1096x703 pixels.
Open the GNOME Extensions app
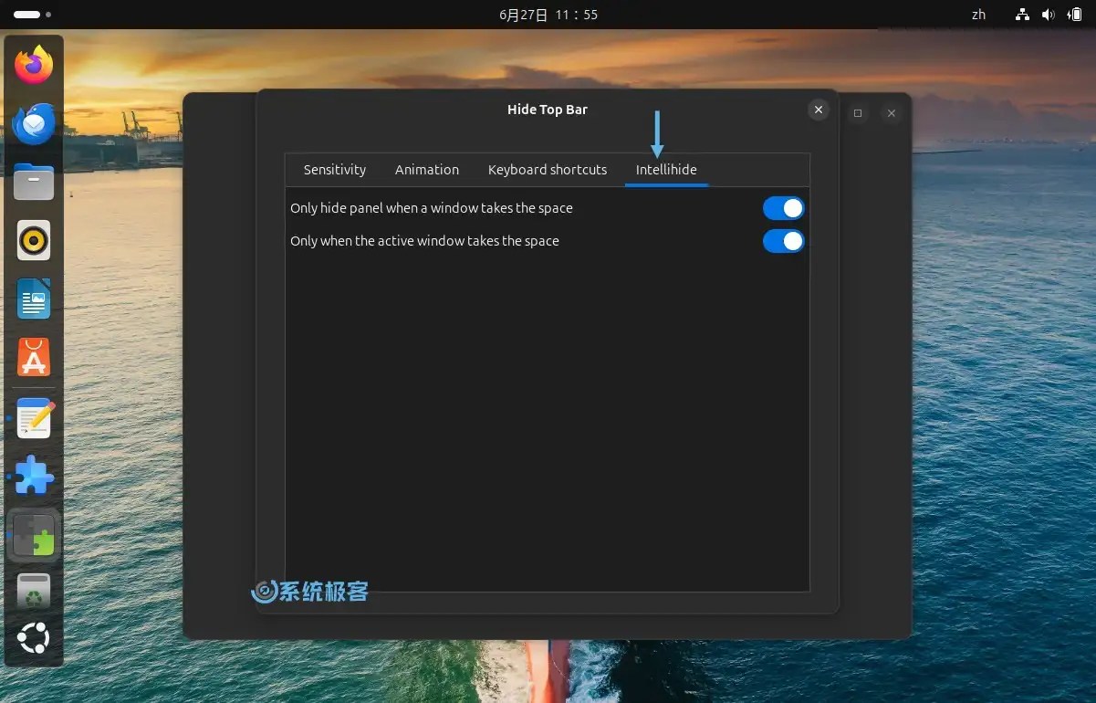[34, 475]
